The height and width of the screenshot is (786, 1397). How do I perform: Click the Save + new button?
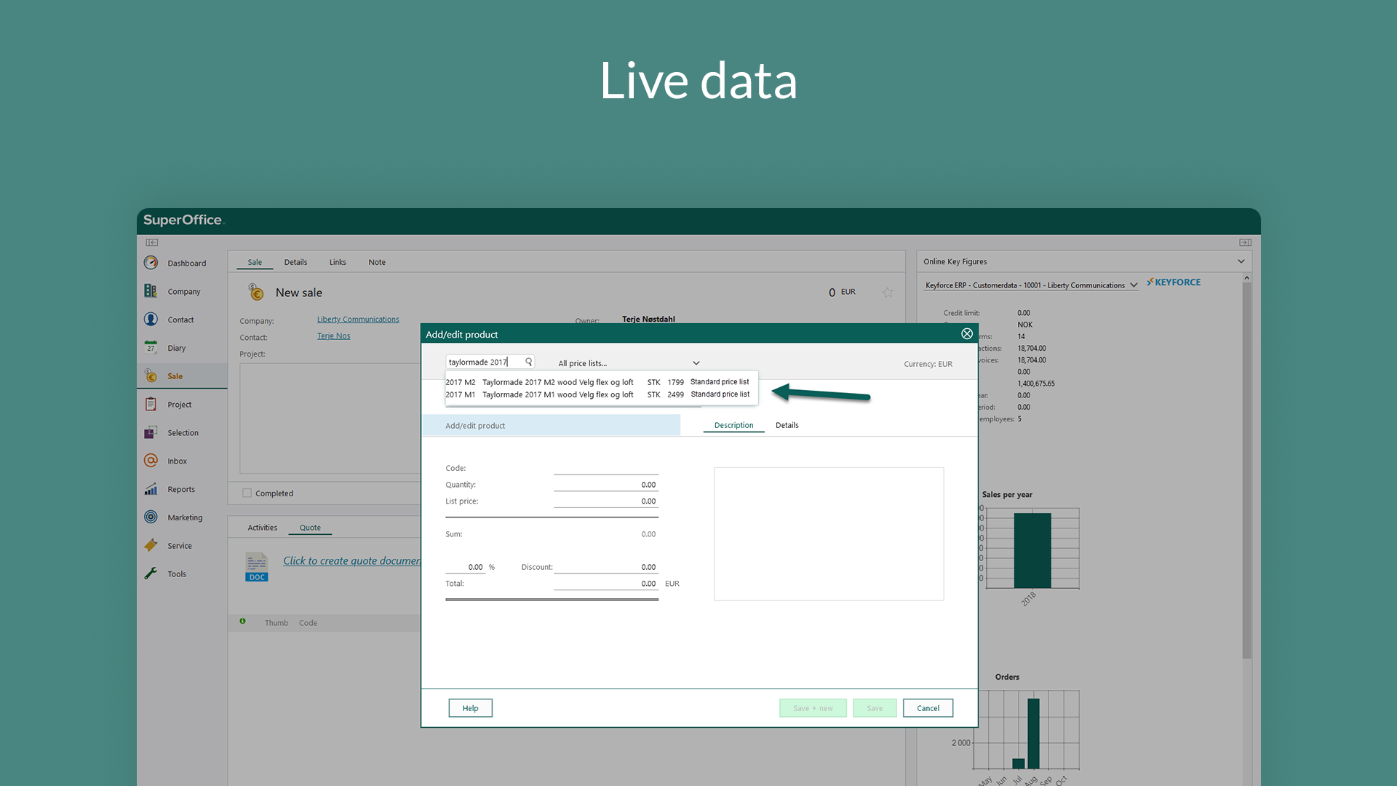point(813,708)
